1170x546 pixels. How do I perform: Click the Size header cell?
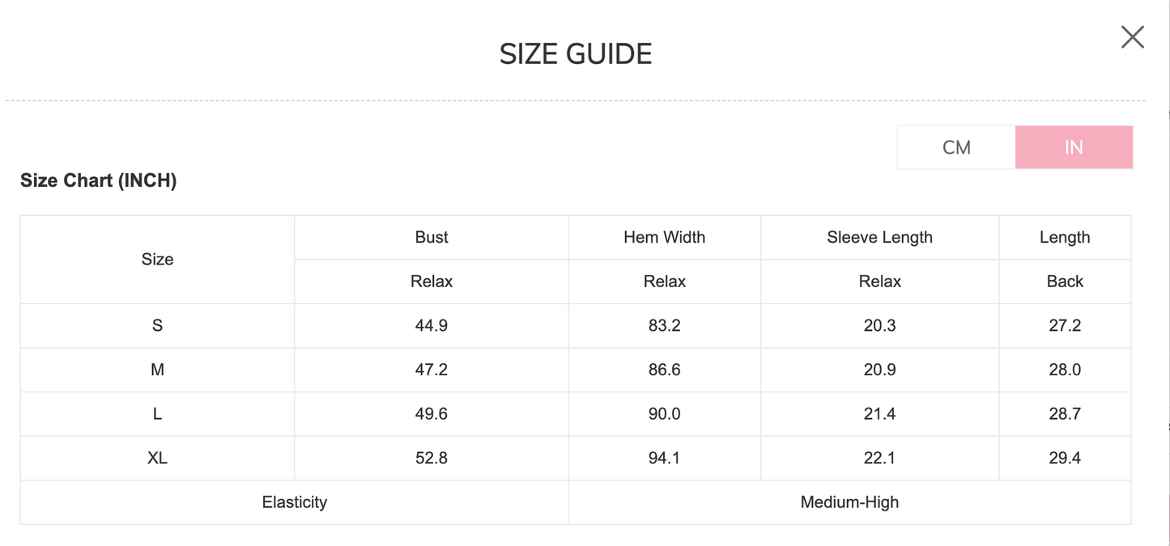coord(157,259)
